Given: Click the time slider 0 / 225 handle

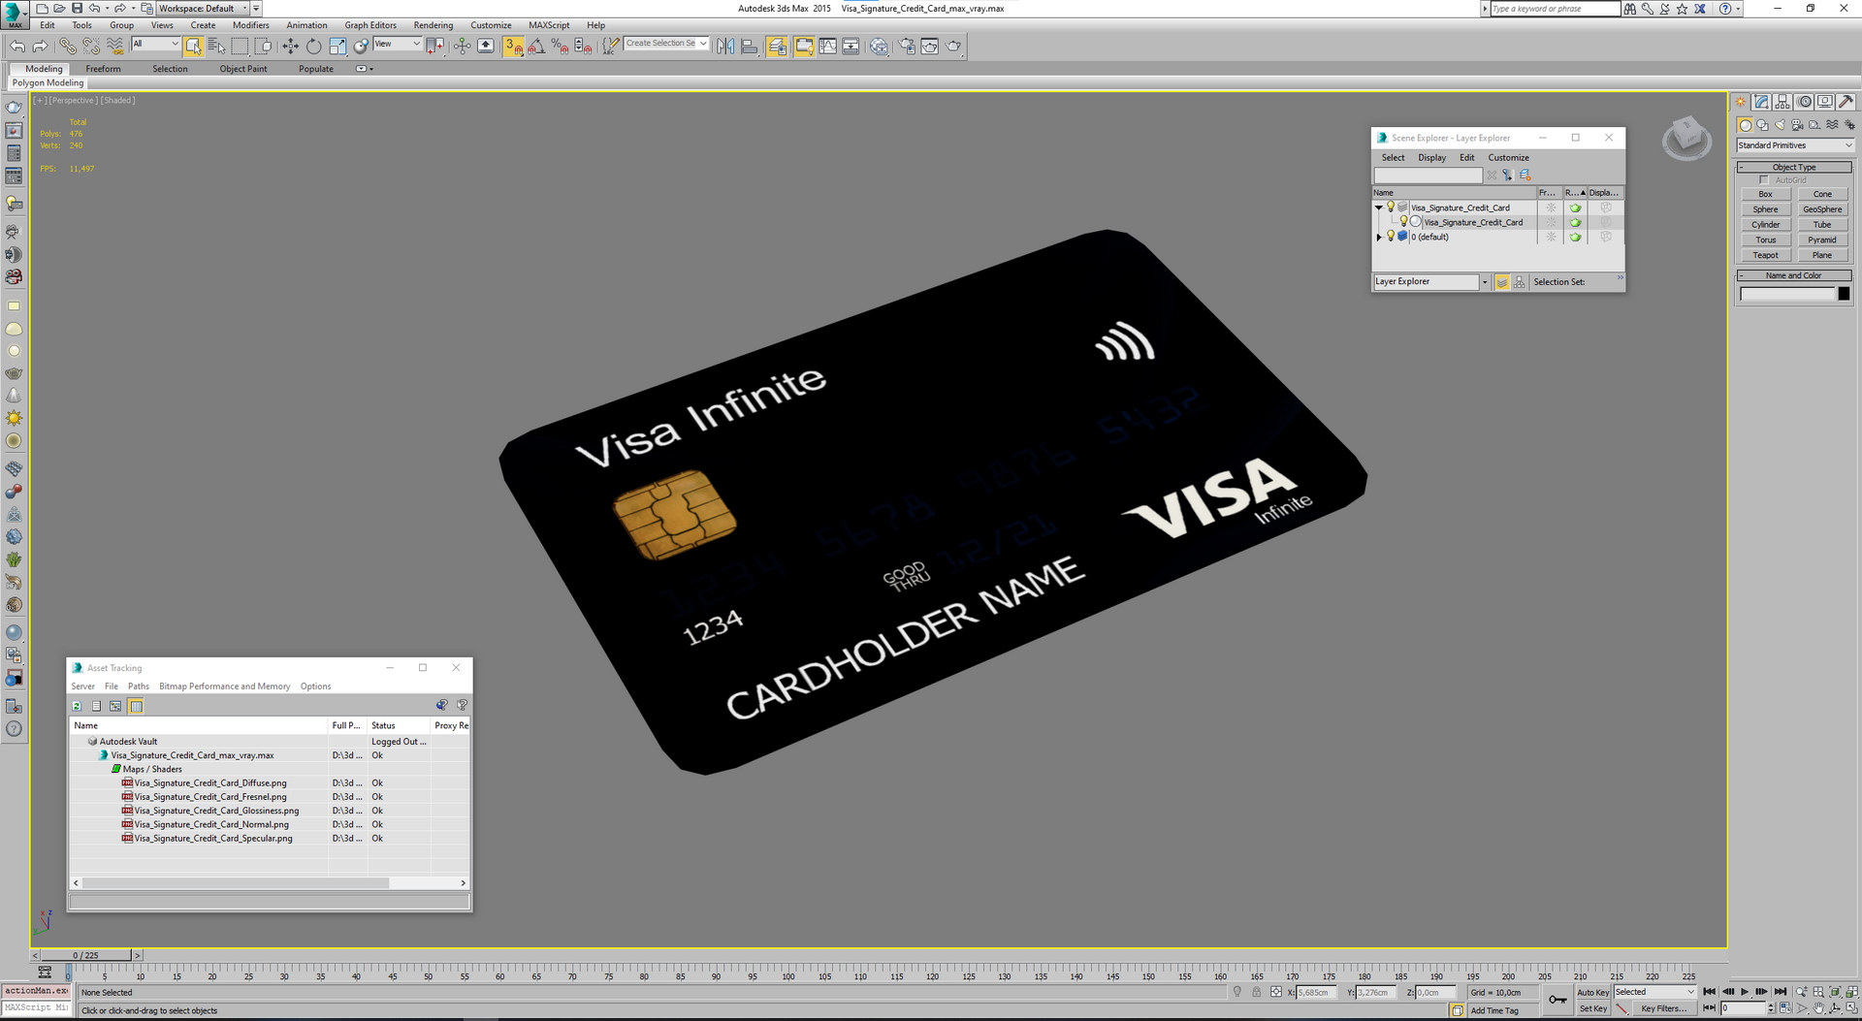Looking at the screenshot, I should click(x=85, y=955).
